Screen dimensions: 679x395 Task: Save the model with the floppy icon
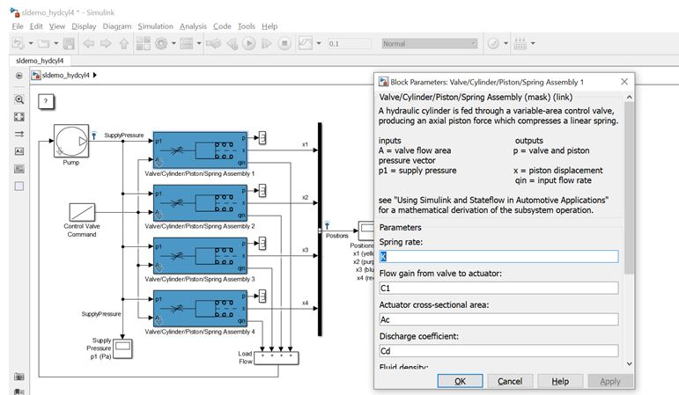[x=69, y=43]
